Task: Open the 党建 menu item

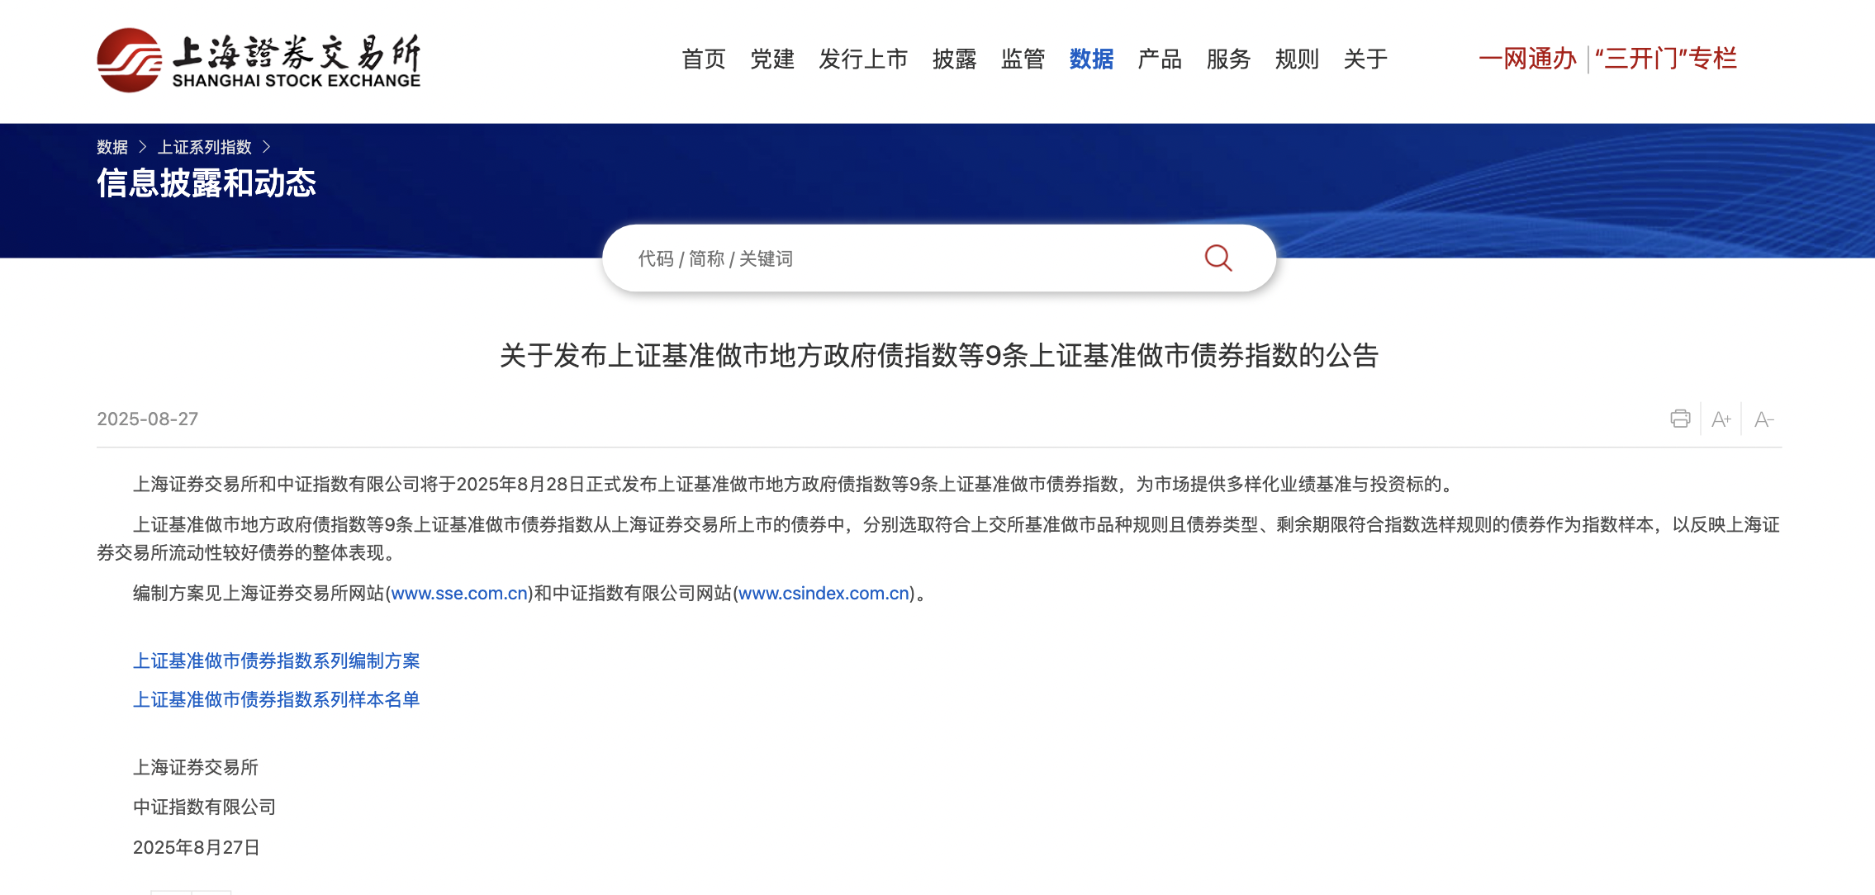Action: 771,59
